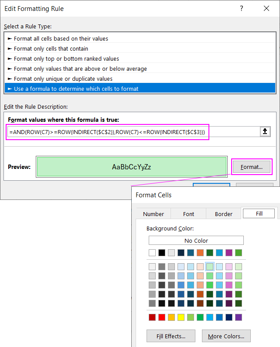Select the black swatch in the top theme row
The width and height of the screenshot is (280, 347).
162,253
